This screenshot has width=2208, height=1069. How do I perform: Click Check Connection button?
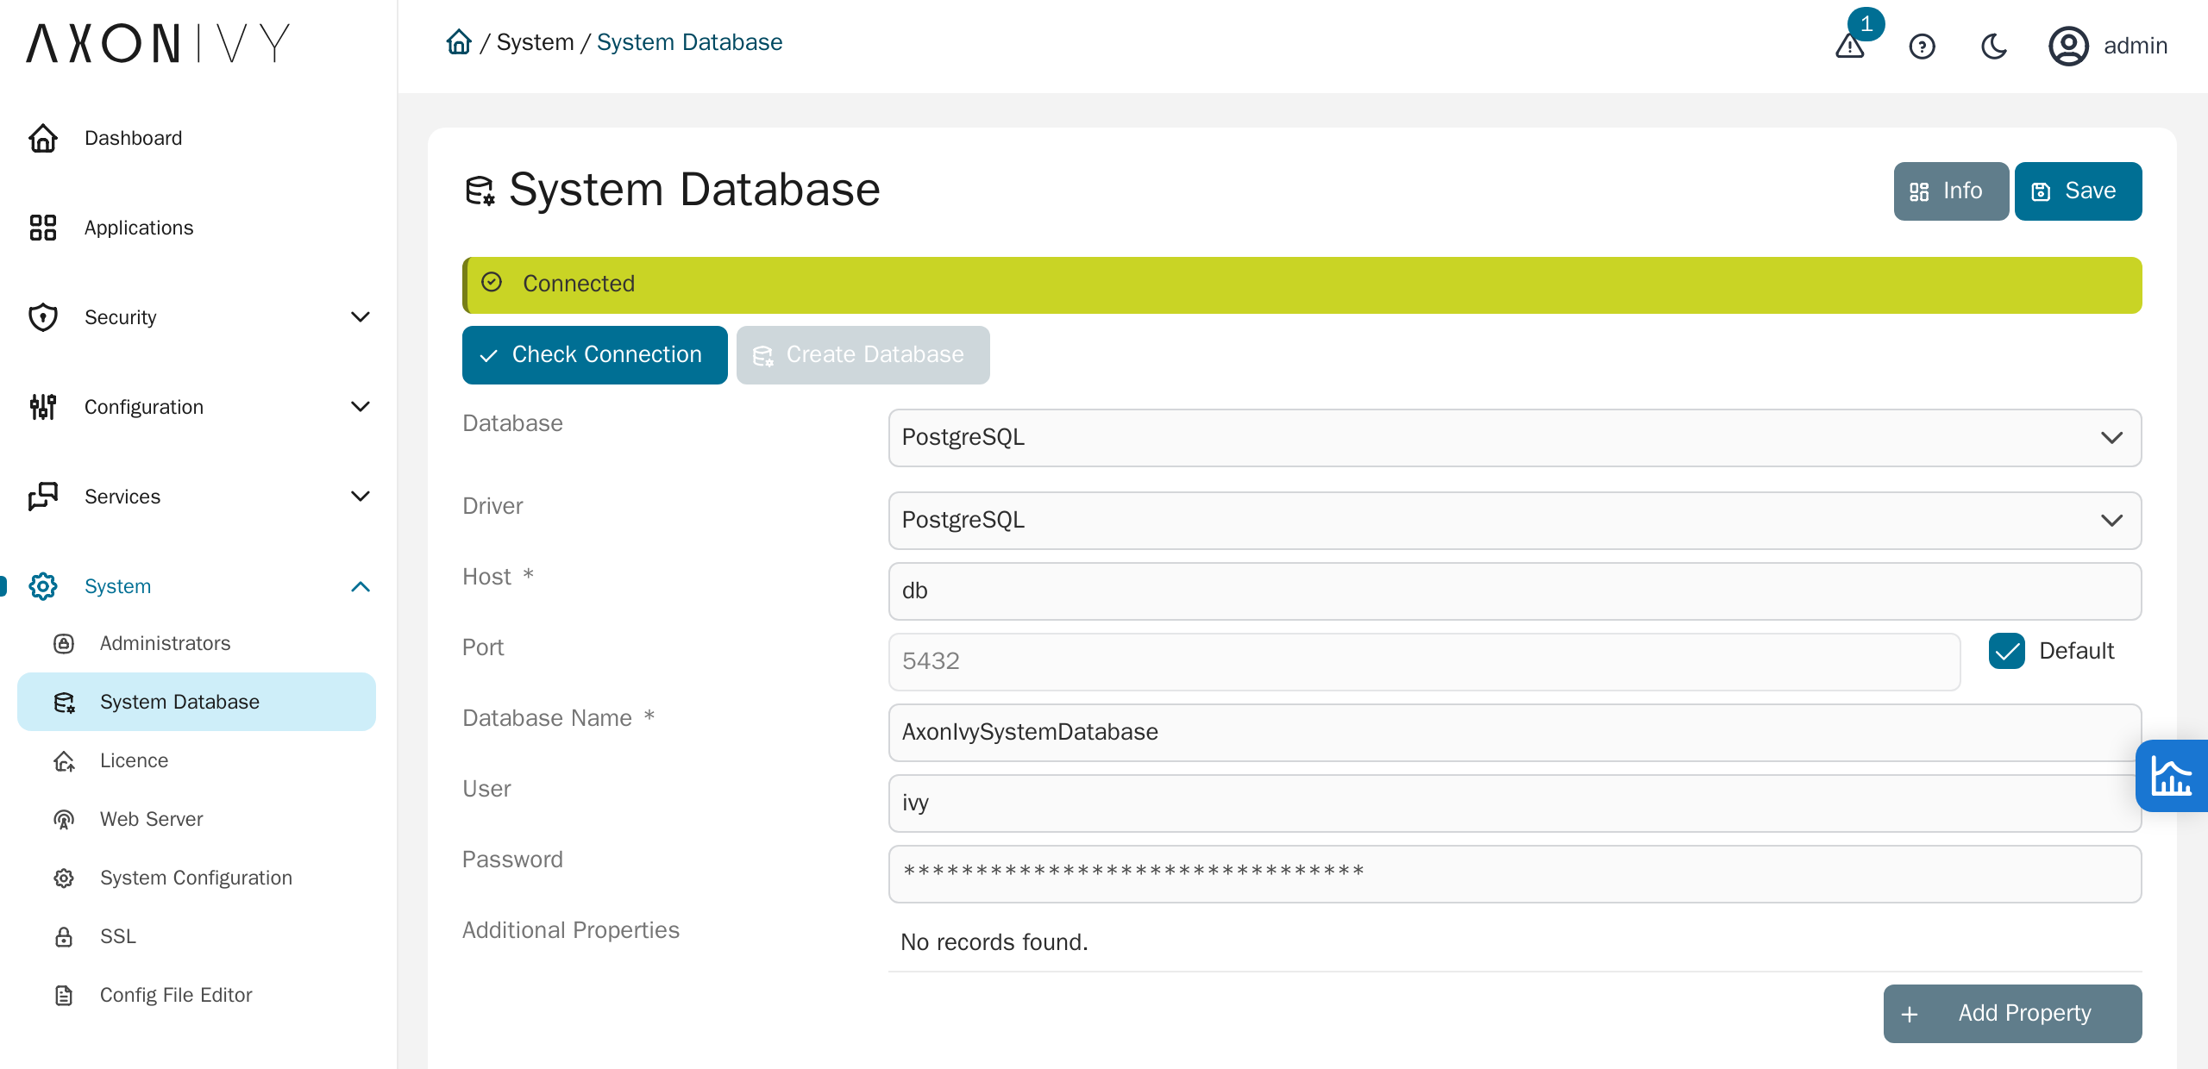click(x=595, y=355)
